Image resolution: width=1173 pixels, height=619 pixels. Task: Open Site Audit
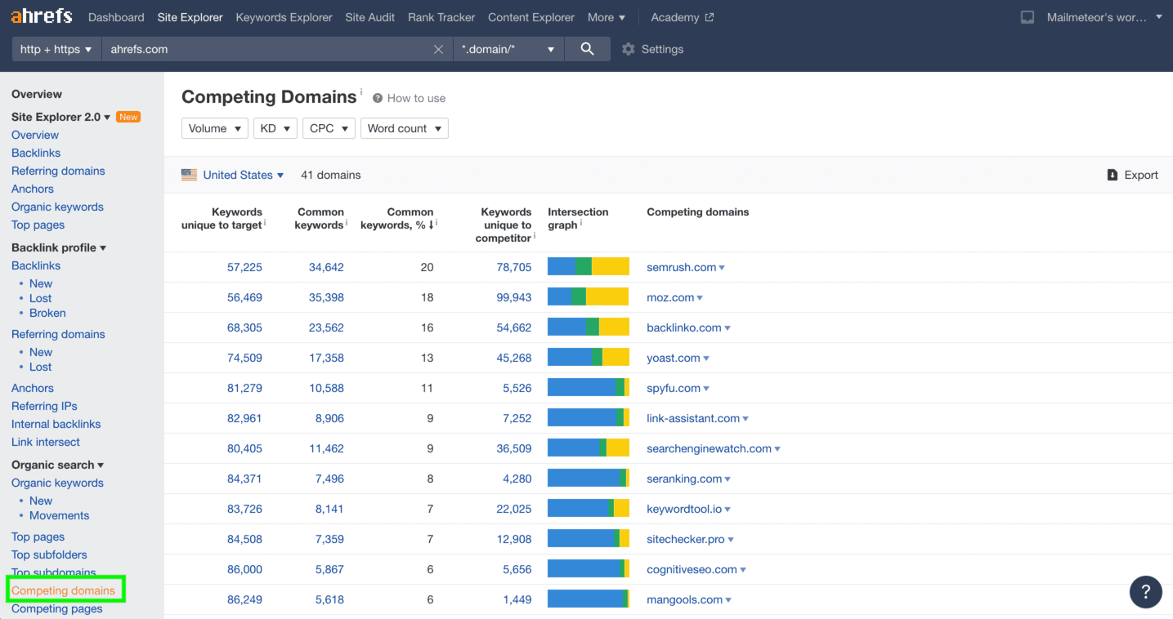pos(370,17)
